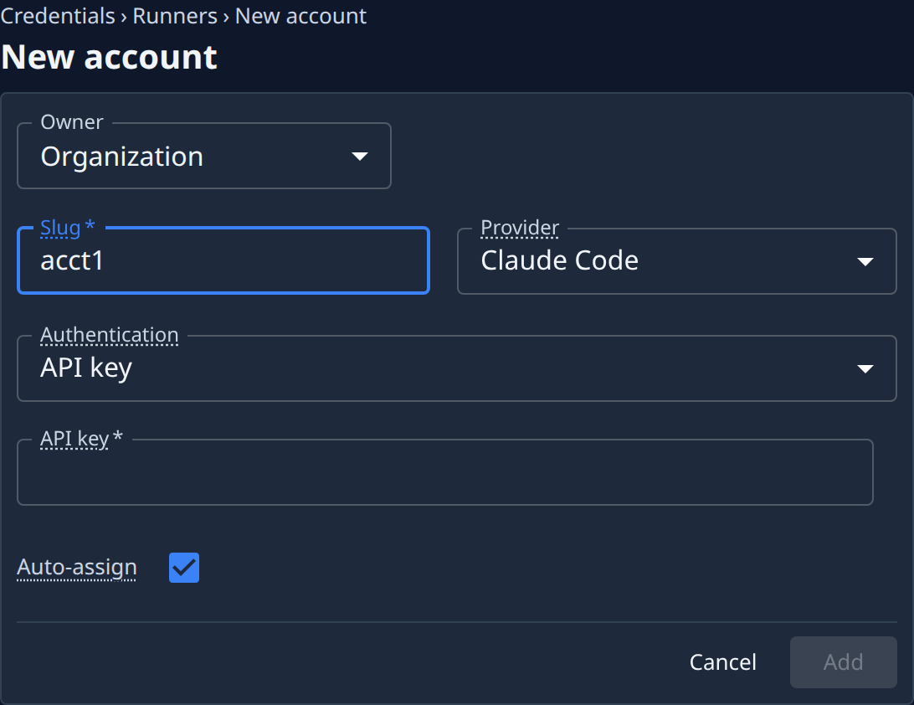
Task: Click the Auto-assign label text
Action: tap(77, 567)
